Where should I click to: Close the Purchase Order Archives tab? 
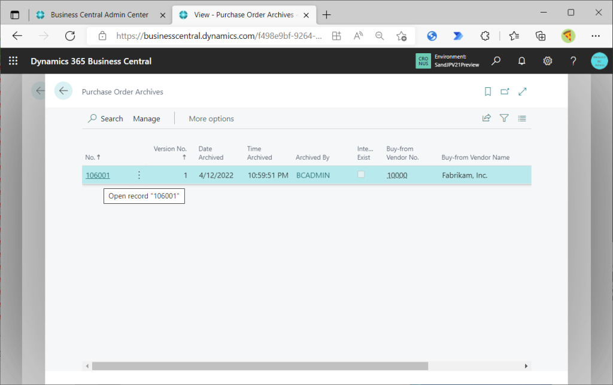(306, 15)
